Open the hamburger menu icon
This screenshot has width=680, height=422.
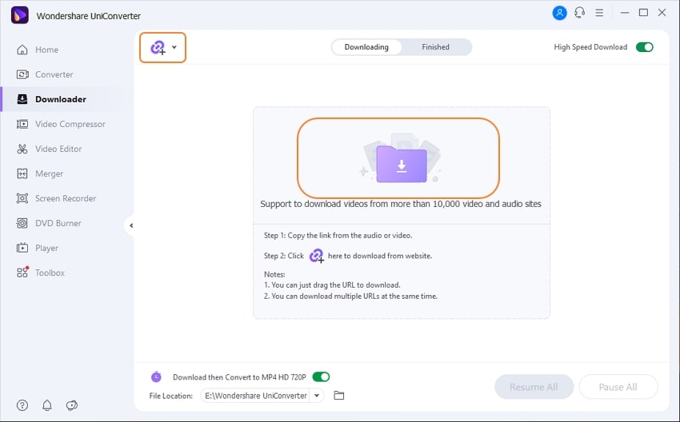[x=599, y=13]
